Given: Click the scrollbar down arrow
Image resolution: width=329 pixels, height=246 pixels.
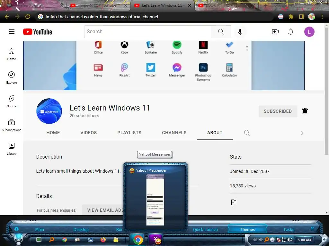Looking at the screenshot, I should (x=326, y=213).
